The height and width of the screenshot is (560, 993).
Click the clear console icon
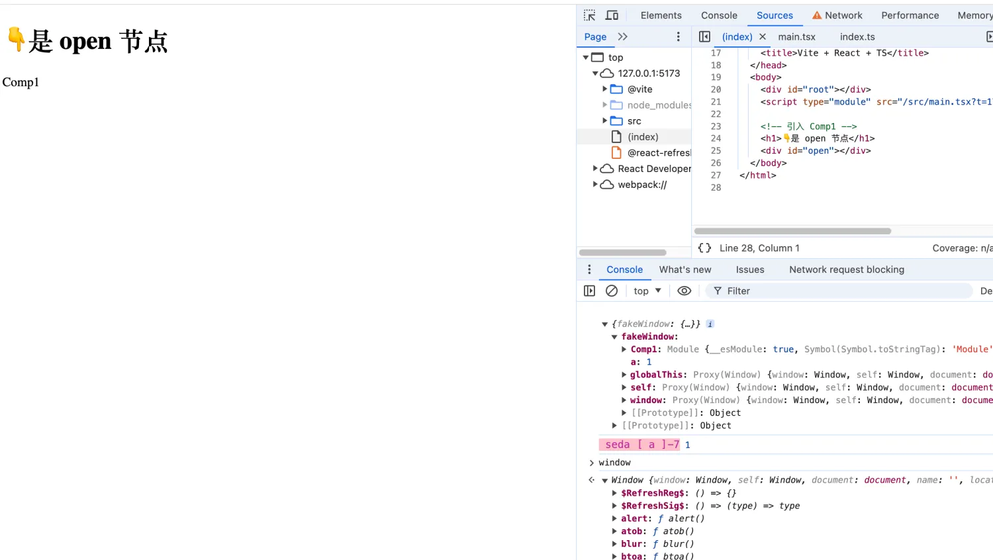[x=612, y=291]
